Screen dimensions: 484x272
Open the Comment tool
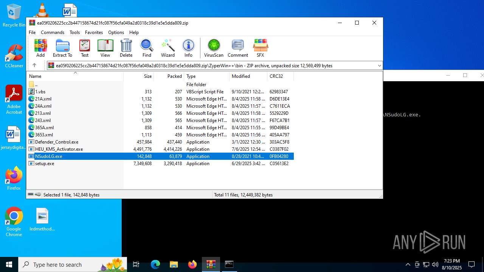(238, 48)
